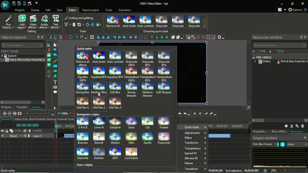
Task: Collapse the Scene 0 tree node
Action: (x=2, y=56)
